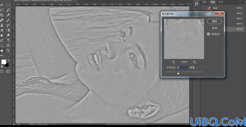Select the Eyedropper tool

pos(8,15)
